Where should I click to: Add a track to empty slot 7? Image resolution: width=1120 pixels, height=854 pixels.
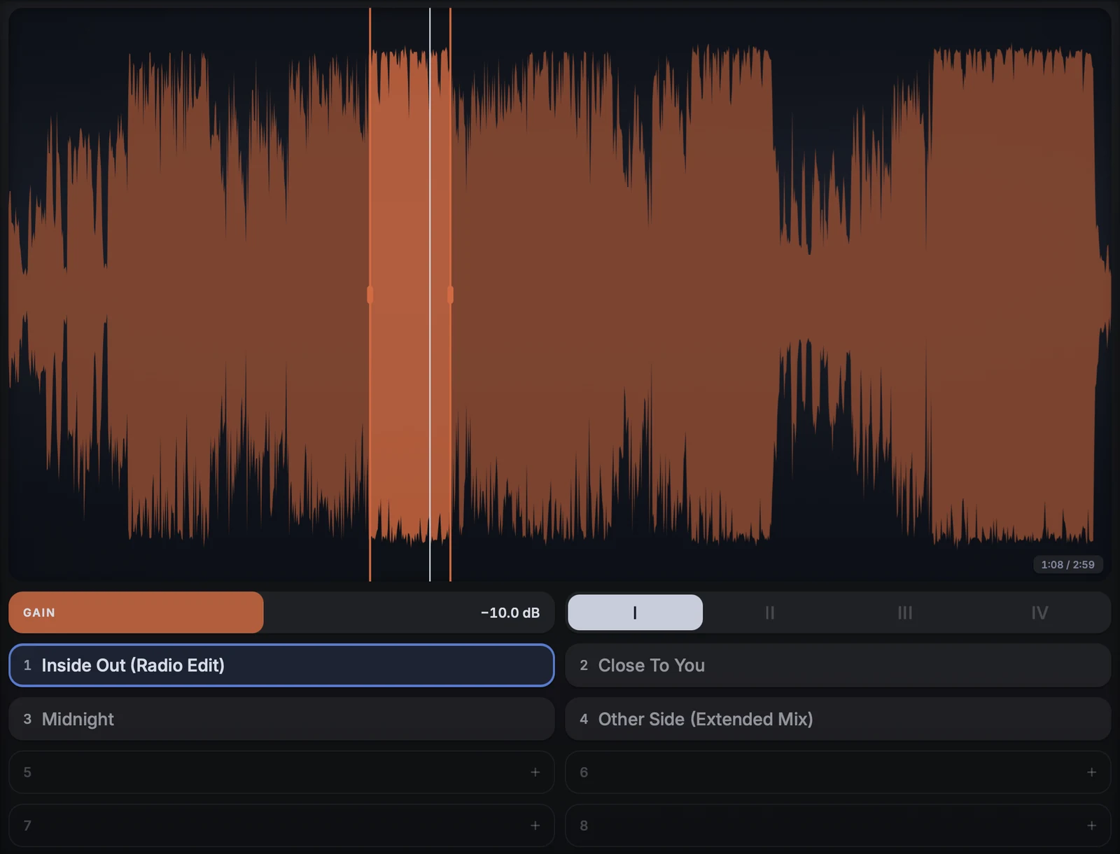point(281,825)
